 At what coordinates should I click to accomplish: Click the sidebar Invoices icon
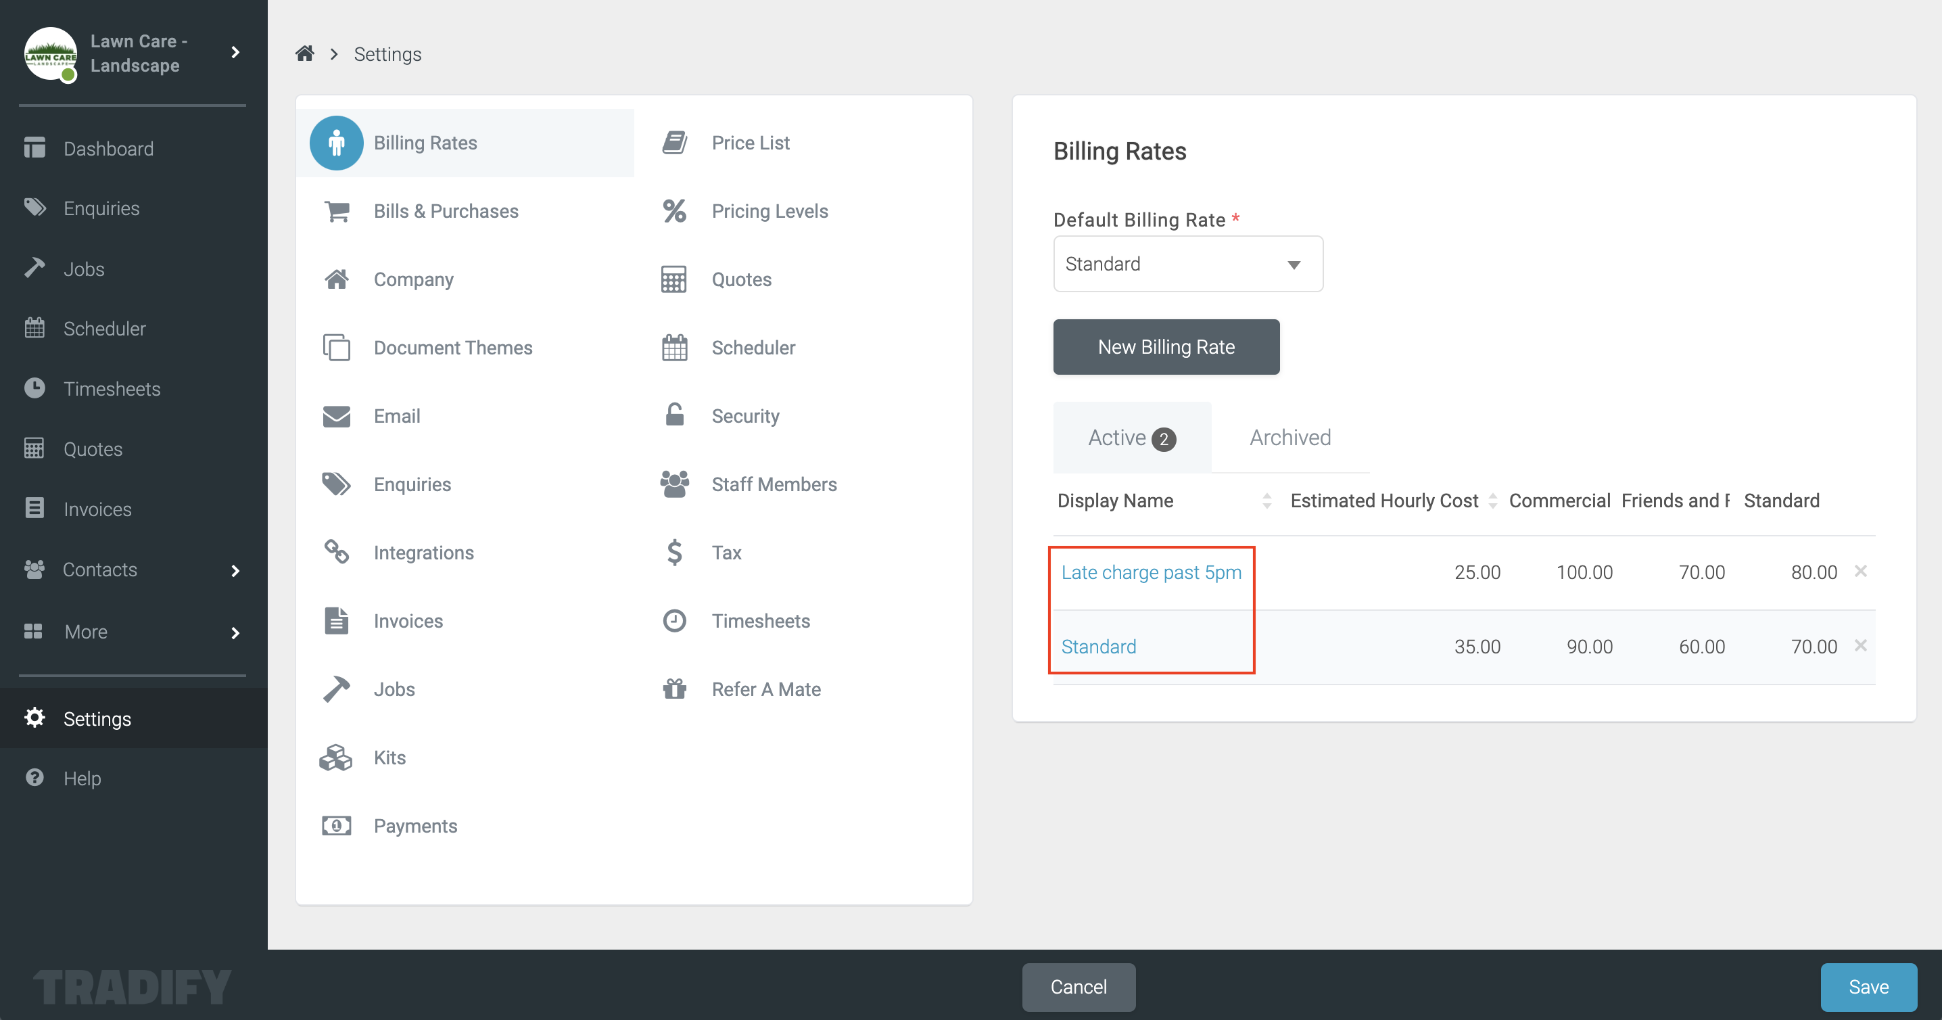pos(34,508)
